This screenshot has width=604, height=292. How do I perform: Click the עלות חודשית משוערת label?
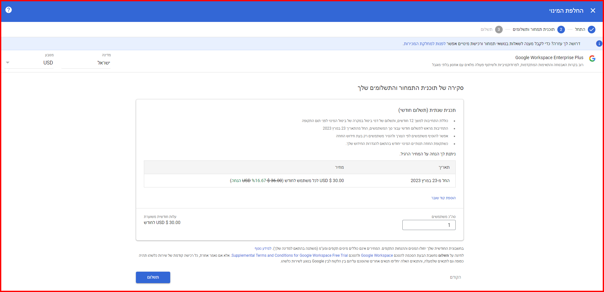[160, 217]
